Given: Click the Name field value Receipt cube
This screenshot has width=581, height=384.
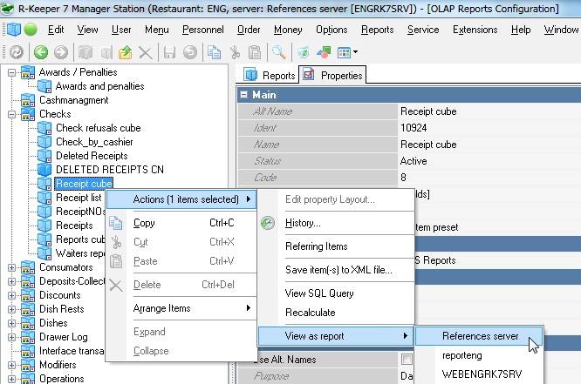Looking at the screenshot, I should pyautogui.click(x=428, y=145).
